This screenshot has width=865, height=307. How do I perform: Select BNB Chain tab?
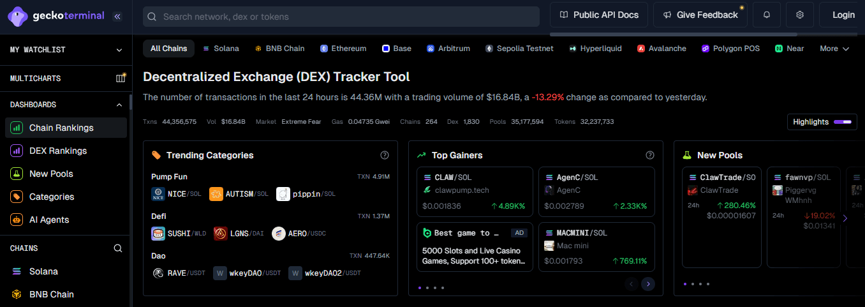pyautogui.click(x=279, y=49)
